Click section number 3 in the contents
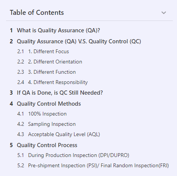Image resolution: width=177 pixels, height=176 pixels. coord(11,93)
